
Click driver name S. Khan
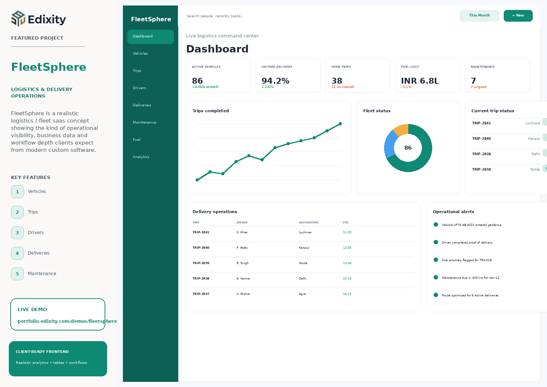(x=242, y=233)
